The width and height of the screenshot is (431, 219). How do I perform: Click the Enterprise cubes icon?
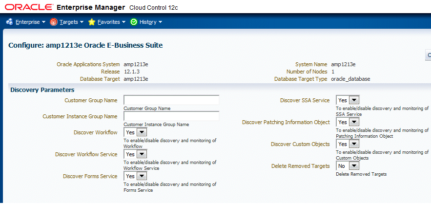(10, 22)
